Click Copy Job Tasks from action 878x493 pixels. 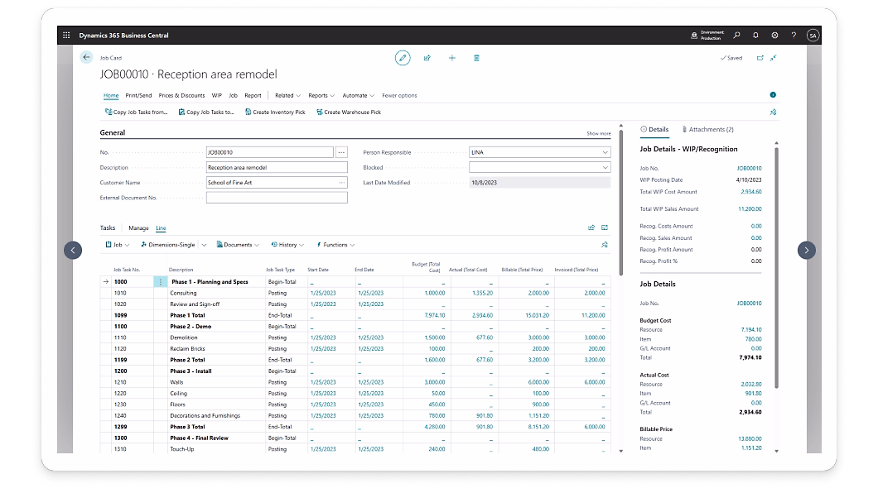136,112
